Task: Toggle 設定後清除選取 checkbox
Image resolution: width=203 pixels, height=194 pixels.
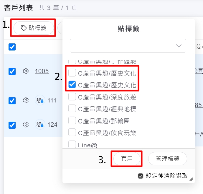Action: (141, 176)
